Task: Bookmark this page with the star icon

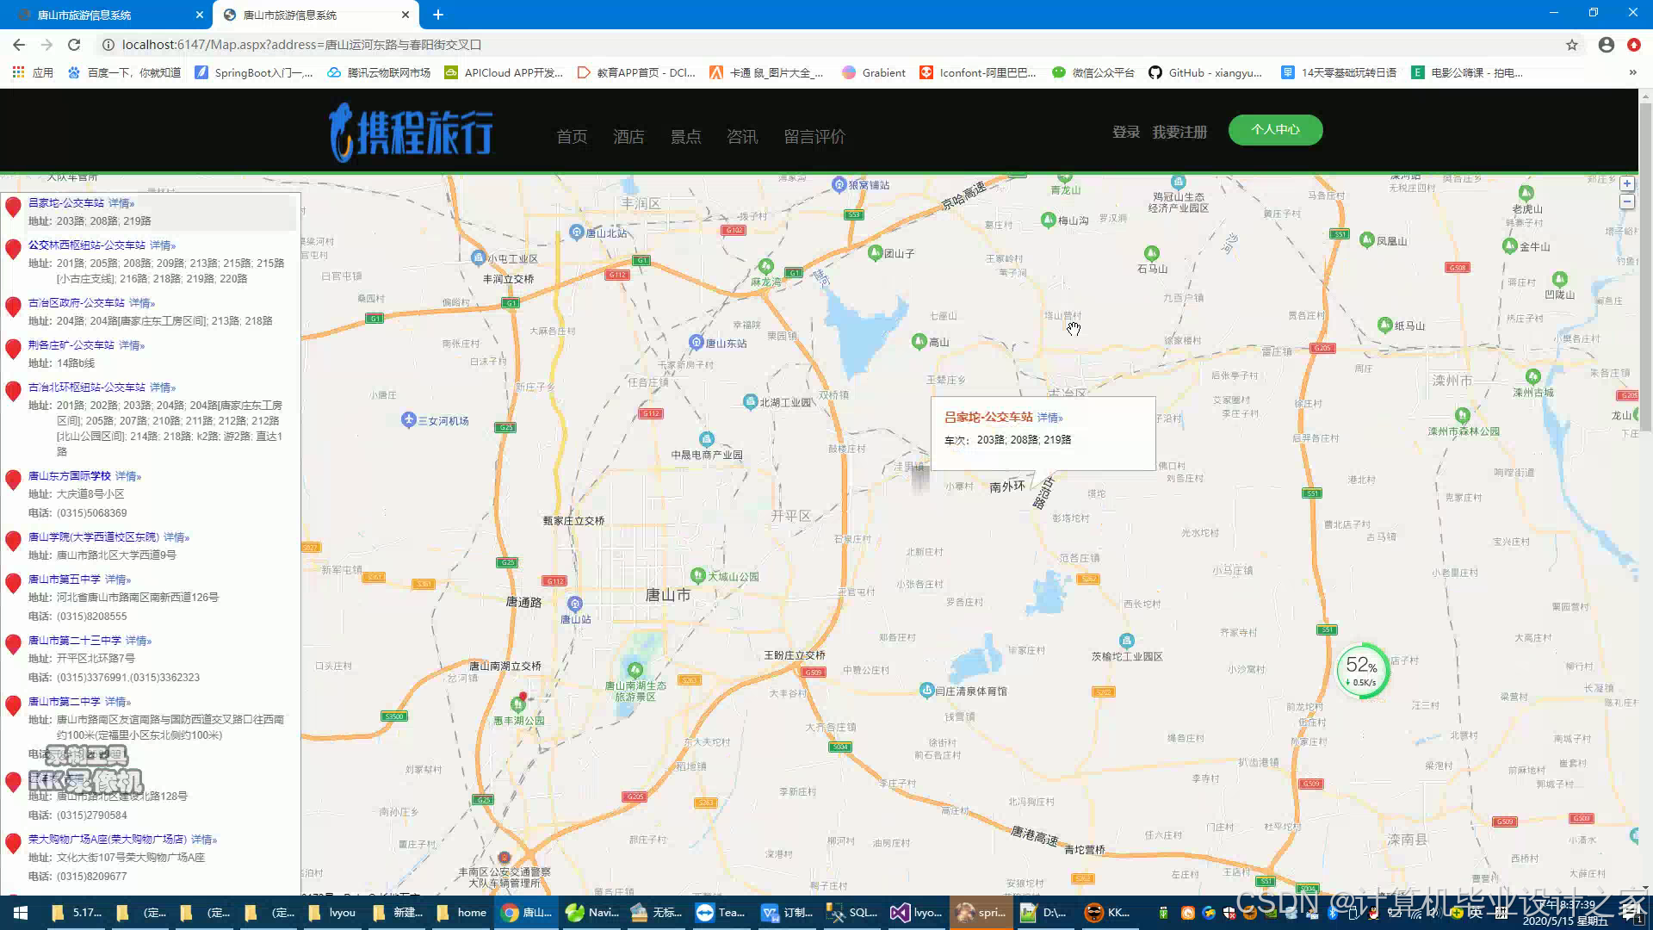Action: click(x=1571, y=45)
